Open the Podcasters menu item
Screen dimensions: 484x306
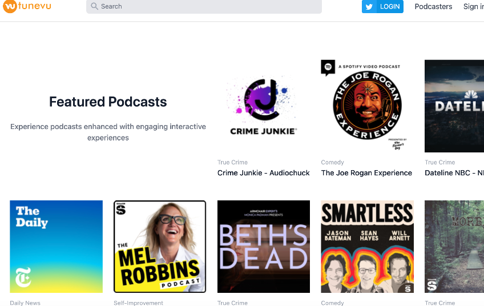tap(433, 7)
